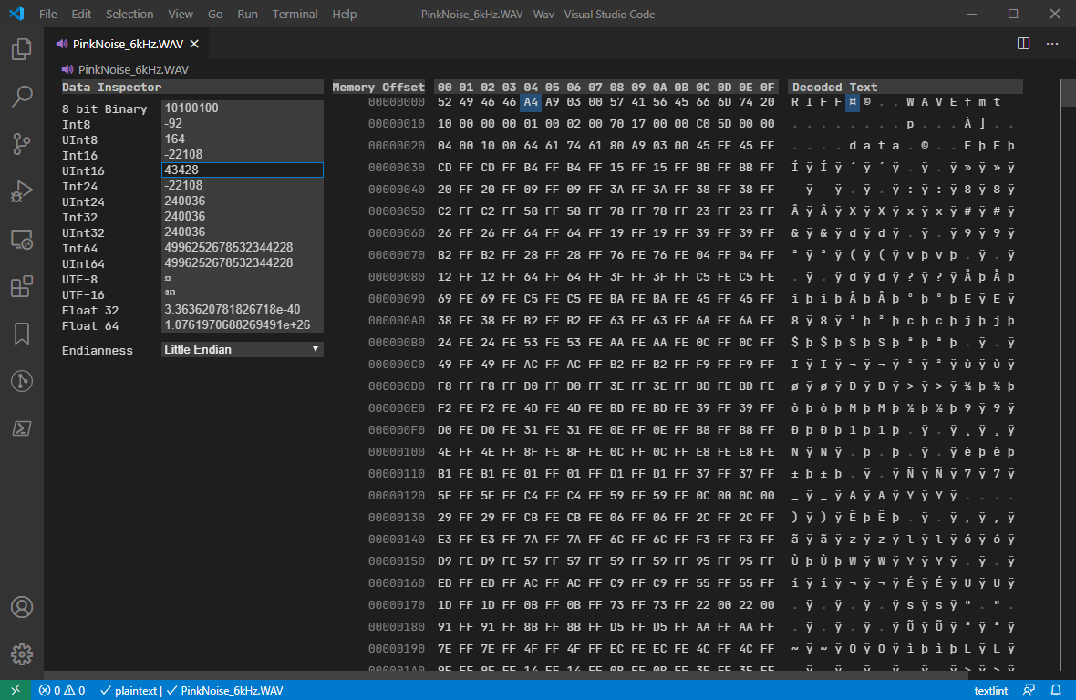Open the Manage settings gear

tap(21, 654)
